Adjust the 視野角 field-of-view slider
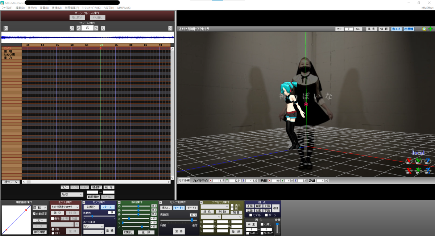The image size is (435, 236). pos(99,216)
